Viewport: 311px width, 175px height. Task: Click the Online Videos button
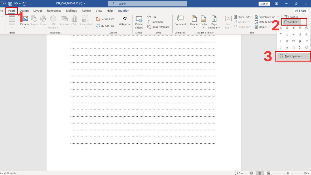point(139,22)
